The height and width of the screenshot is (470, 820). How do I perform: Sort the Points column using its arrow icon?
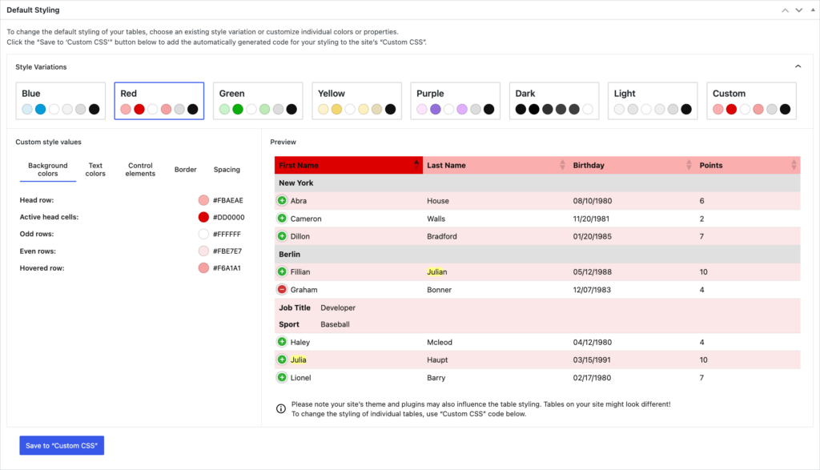pos(793,165)
